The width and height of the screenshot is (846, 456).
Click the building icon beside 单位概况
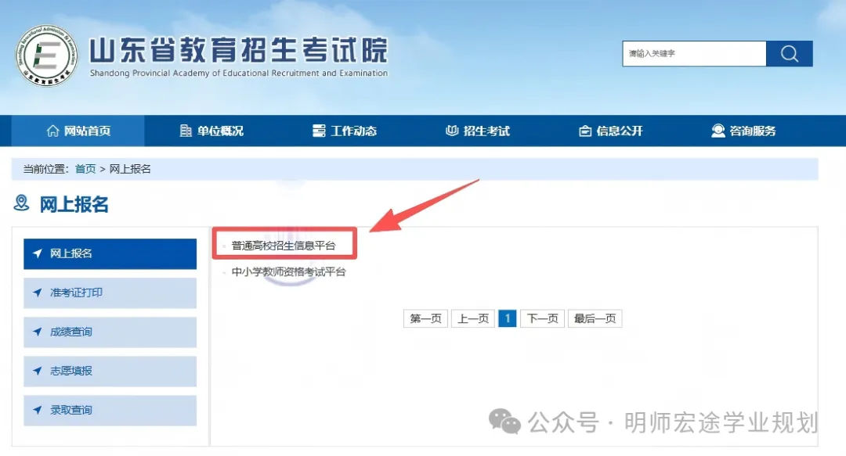click(186, 131)
